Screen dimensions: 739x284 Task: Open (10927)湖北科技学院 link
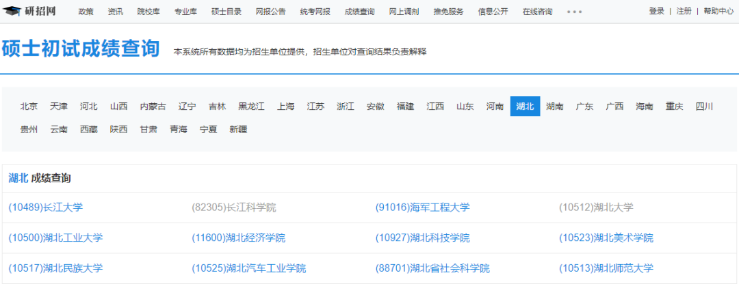tap(423, 238)
